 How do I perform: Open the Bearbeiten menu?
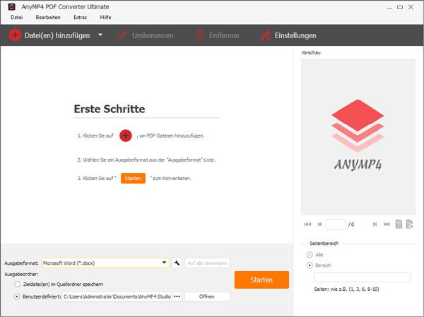[48, 17]
